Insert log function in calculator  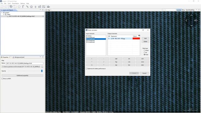tap(116, 62)
